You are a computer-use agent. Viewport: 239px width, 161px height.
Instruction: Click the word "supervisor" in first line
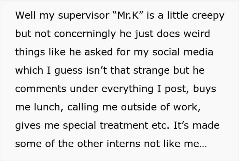pos(84,15)
